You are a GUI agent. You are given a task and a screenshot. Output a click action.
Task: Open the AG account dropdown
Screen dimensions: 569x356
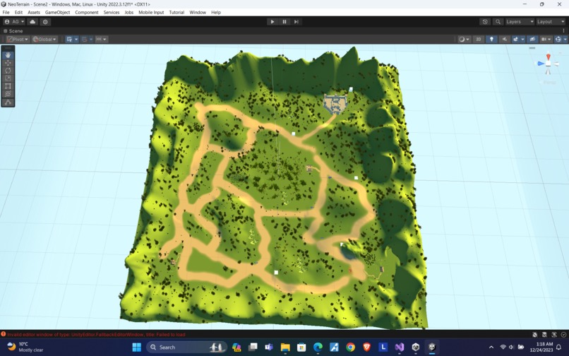[x=14, y=22]
